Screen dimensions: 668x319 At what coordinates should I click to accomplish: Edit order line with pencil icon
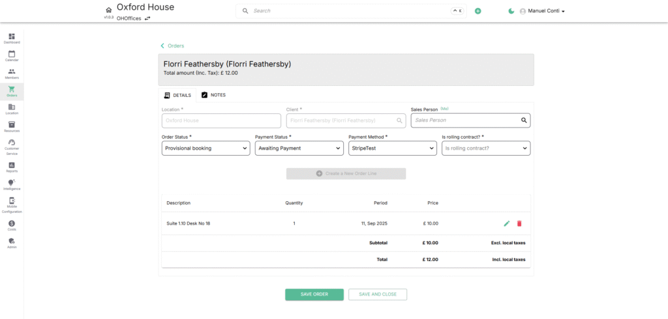(507, 223)
